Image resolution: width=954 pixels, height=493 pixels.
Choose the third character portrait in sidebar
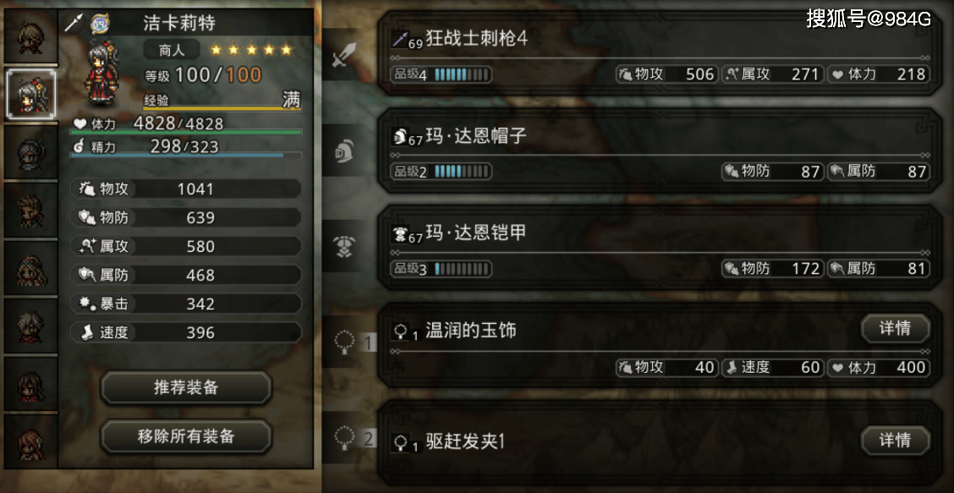pos(30,152)
